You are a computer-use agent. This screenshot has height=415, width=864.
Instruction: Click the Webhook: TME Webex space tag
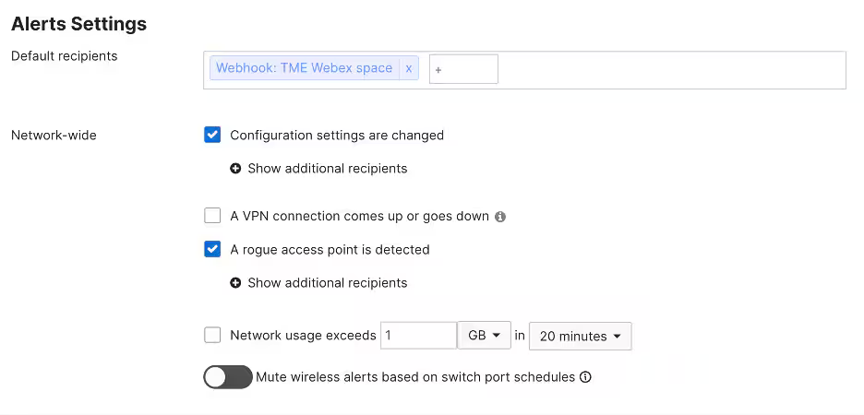pyautogui.click(x=305, y=68)
